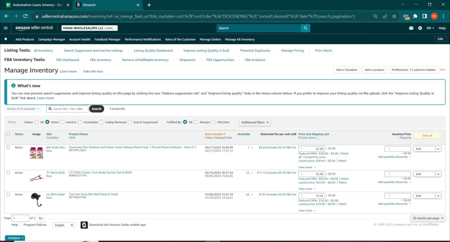This screenshot has height=242, width=450.
Task: Open the EN language dropdown in header
Action: tap(430, 28)
